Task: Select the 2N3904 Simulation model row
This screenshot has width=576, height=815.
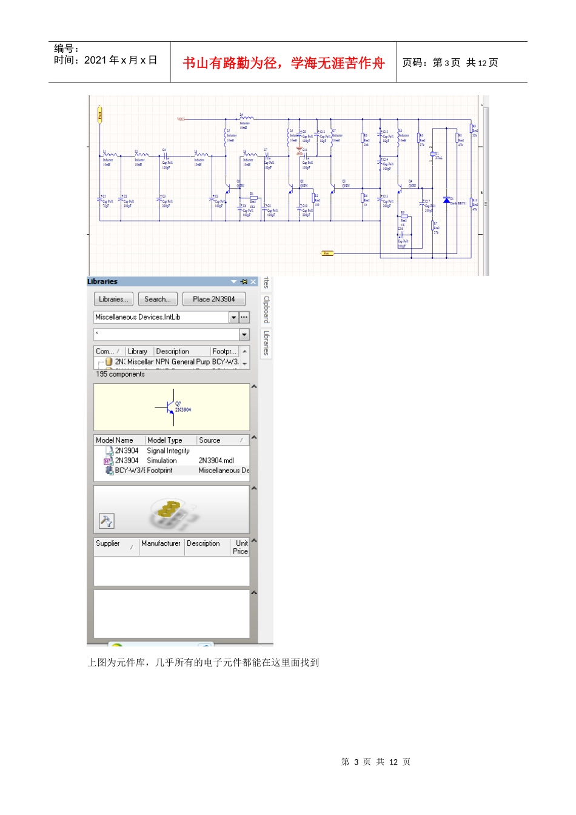Action: [172, 460]
